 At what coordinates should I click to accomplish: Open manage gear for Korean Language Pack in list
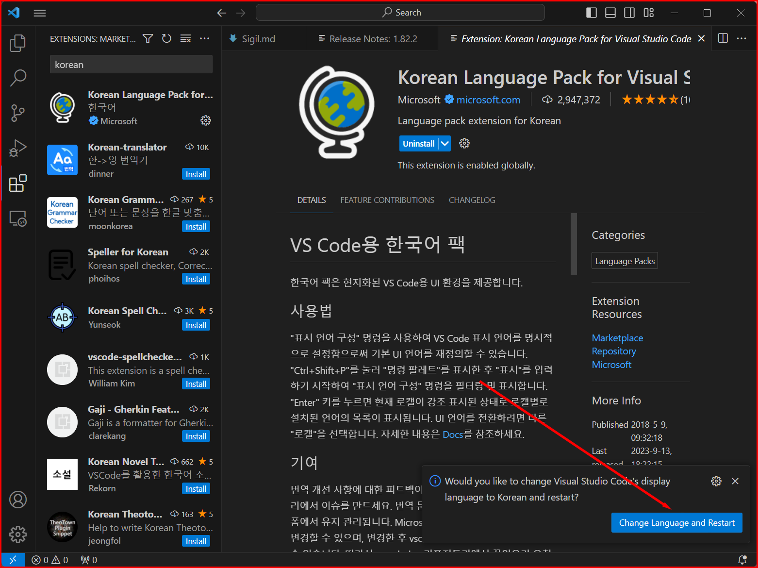pos(206,120)
